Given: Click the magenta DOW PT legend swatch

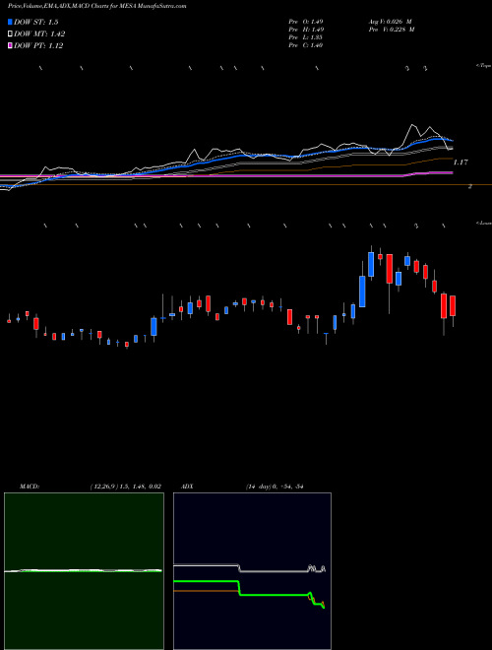Looking at the screenshot, I should pyautogui.click(x=11, y=46).
